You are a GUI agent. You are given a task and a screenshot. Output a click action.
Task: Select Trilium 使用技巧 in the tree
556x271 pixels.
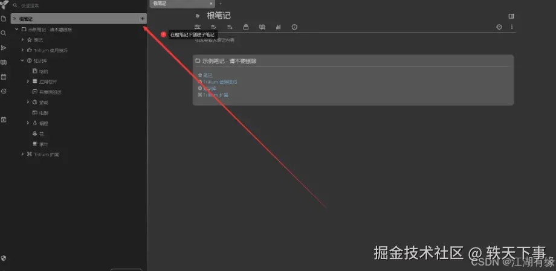50,50
